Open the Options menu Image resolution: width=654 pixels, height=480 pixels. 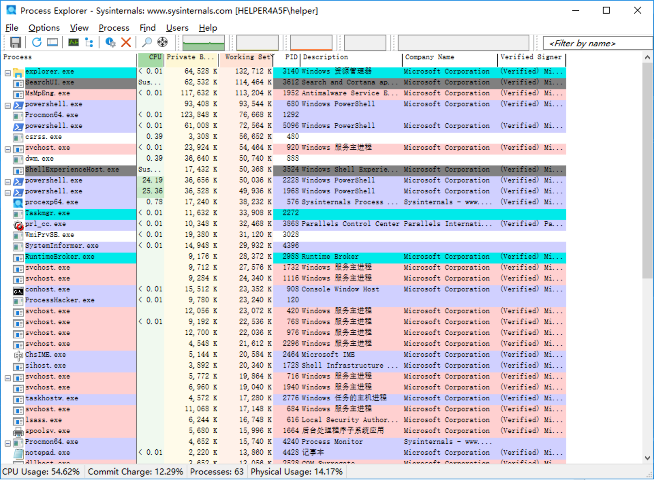(x=44, y=28)
